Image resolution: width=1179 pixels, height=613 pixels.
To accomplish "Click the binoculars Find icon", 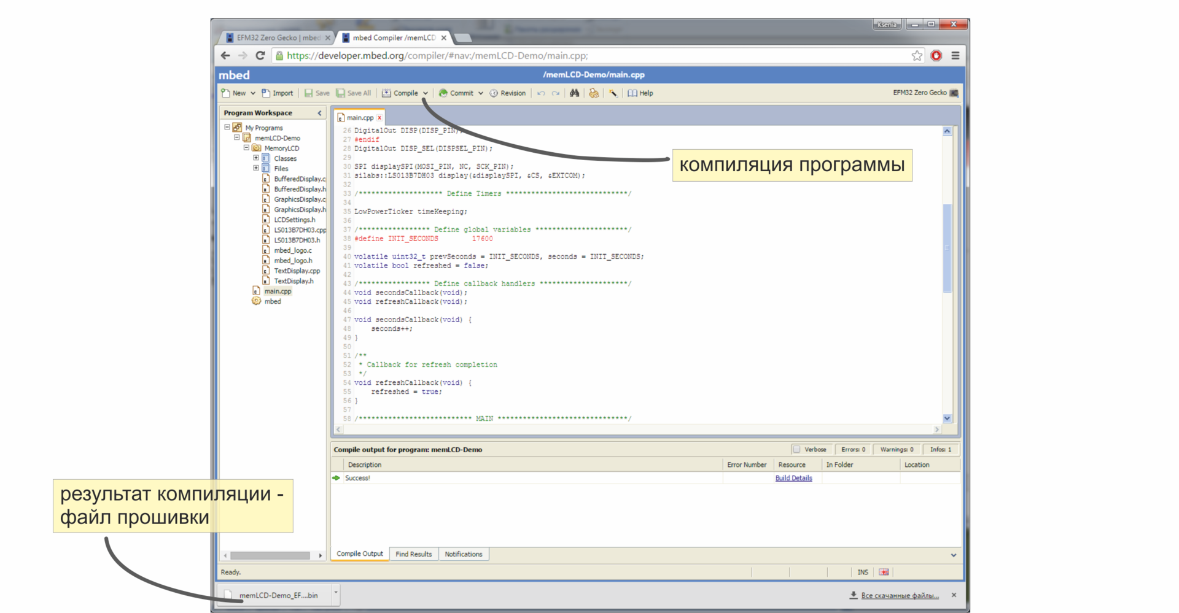I will [574, 93].
